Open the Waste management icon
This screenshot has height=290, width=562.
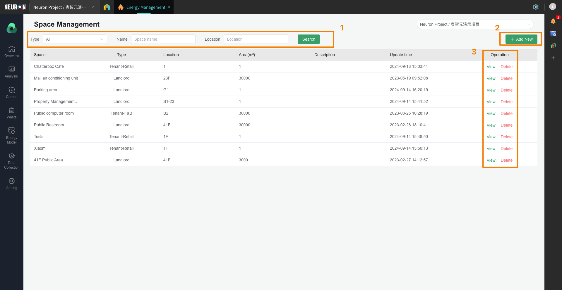[12, 113]
